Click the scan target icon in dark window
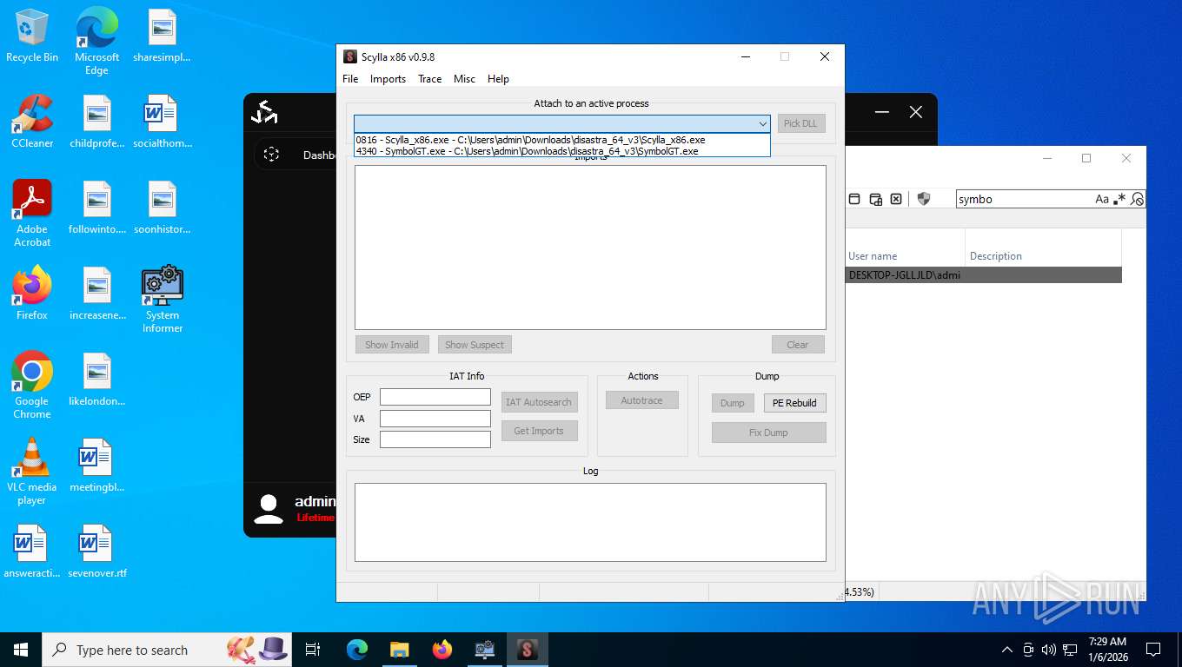The image size is (1182, 667). (x=271, y=155)
